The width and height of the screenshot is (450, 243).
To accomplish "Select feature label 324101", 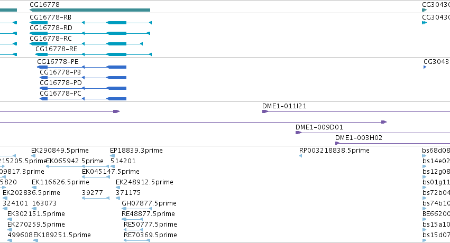I will (15, 203).
